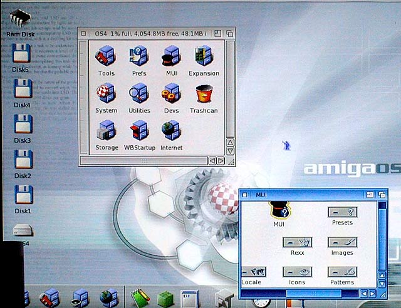Click the OS4 window scroll up arrow
Image resolution: width=401 pixels, height=308 pixels.
230,143
